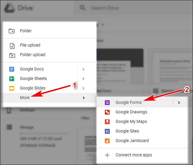193x165 pixels.
Task: Choose File upload menu item
Action: (x=50, y=45)
